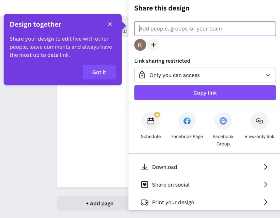Screen dimensions: 280x218
Task: Click the duplicate page icon above the canvas
Action: coord(124,31)
